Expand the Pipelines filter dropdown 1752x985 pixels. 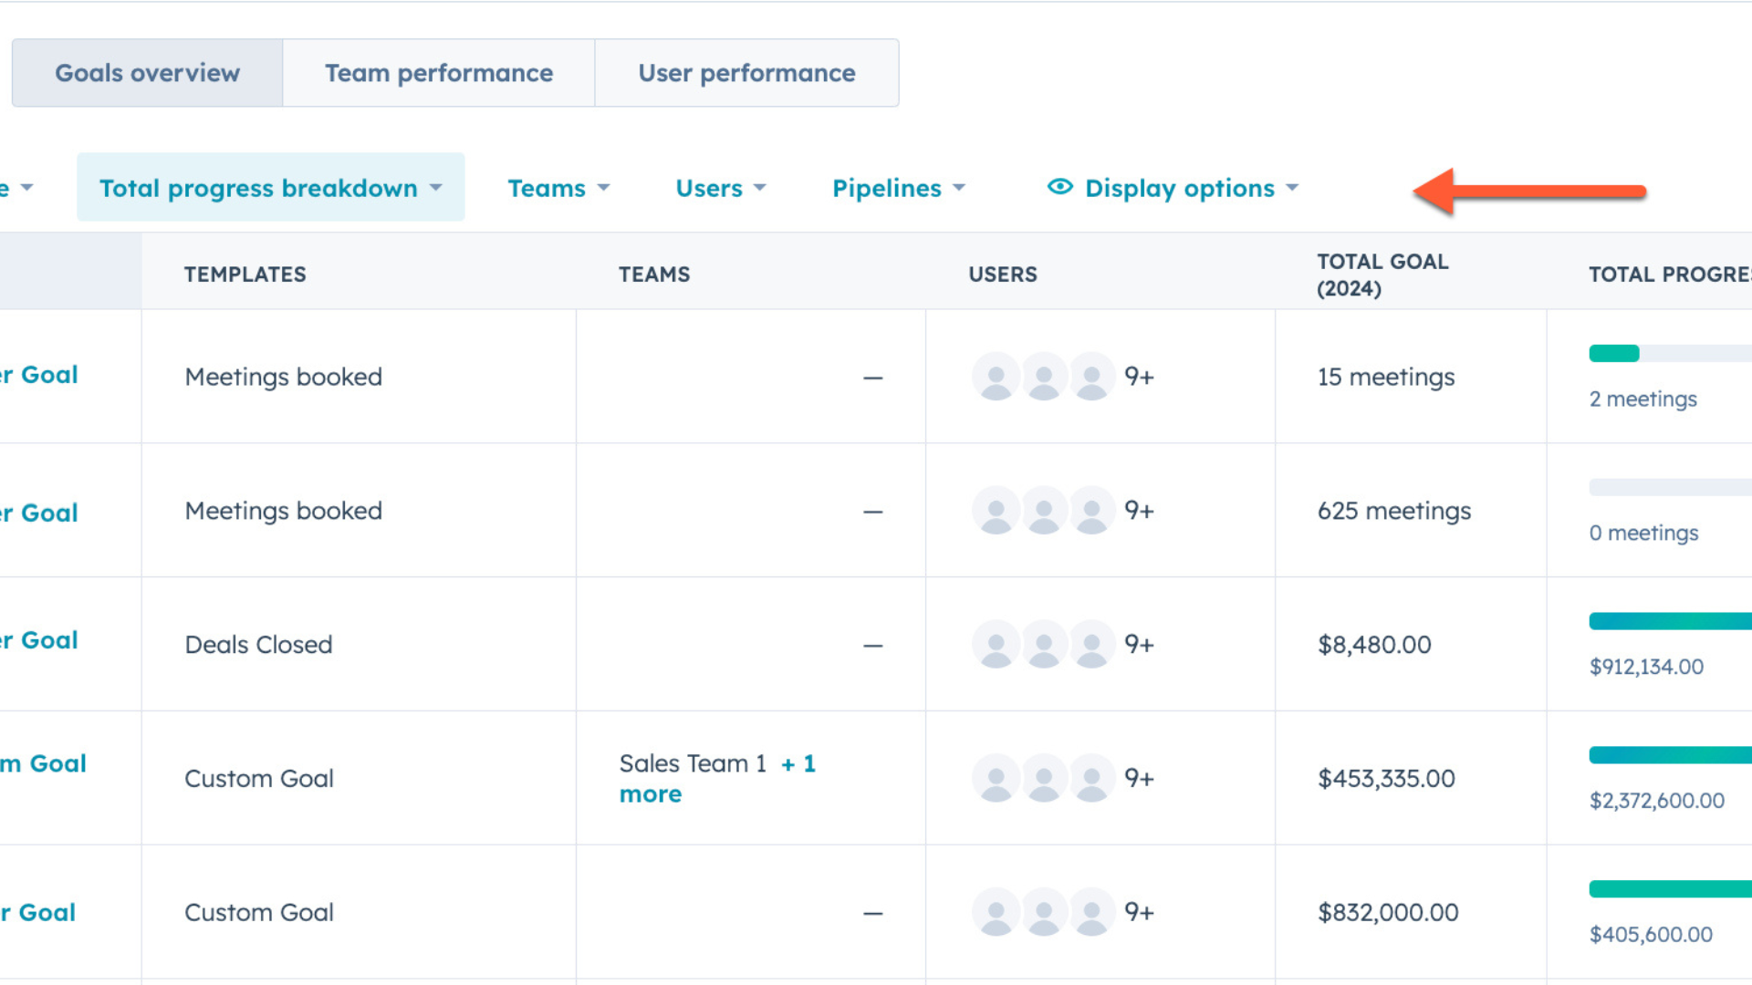point(898,188)
